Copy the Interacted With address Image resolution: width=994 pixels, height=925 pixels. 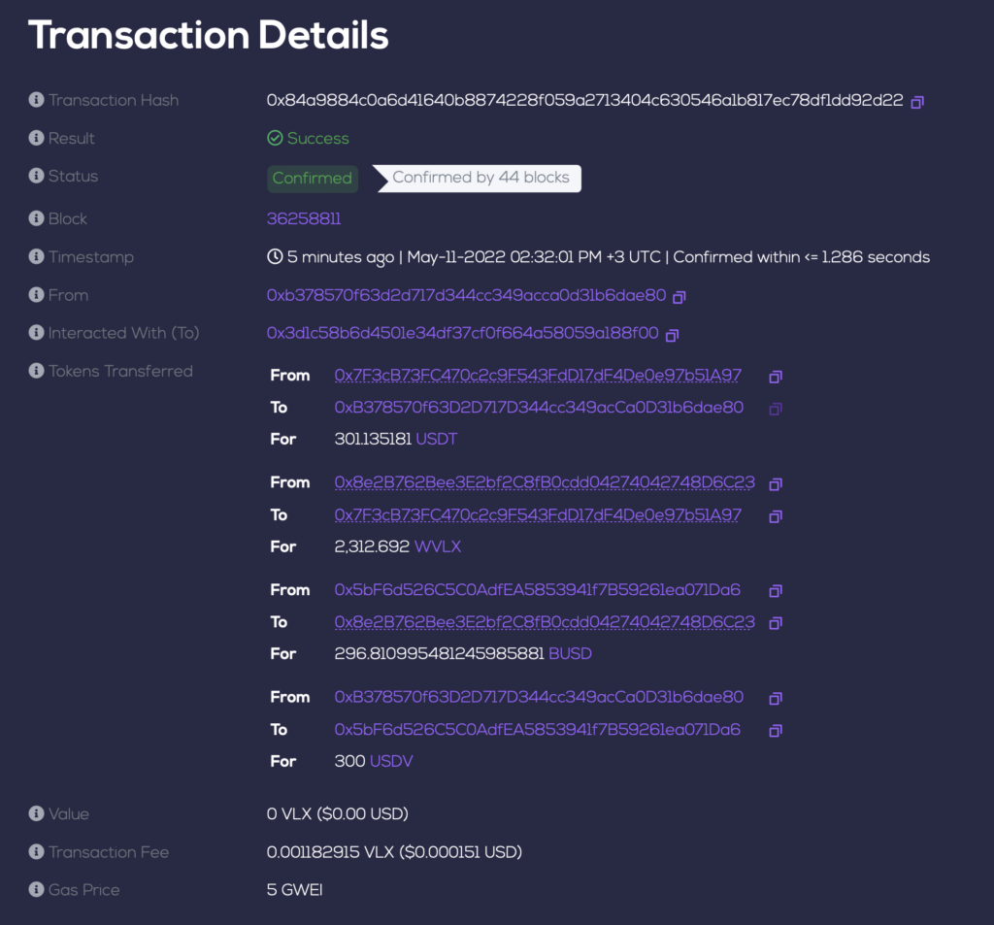(x=672, y=334)
